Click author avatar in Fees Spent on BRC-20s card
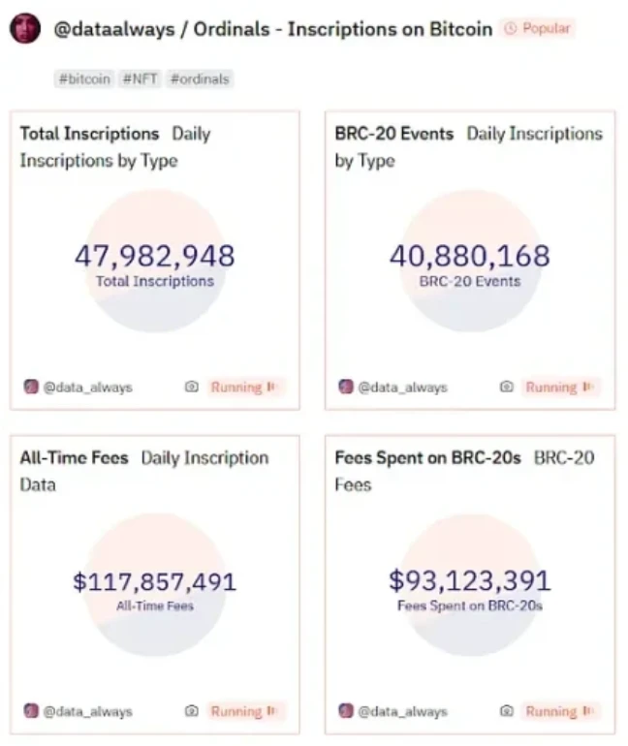 346,711
